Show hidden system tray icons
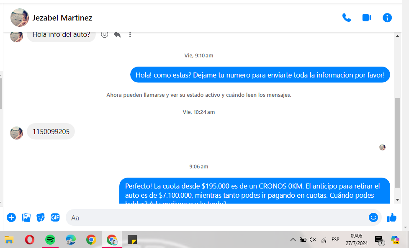The width and height of the screenshot is (409, 248). point(293,240)
